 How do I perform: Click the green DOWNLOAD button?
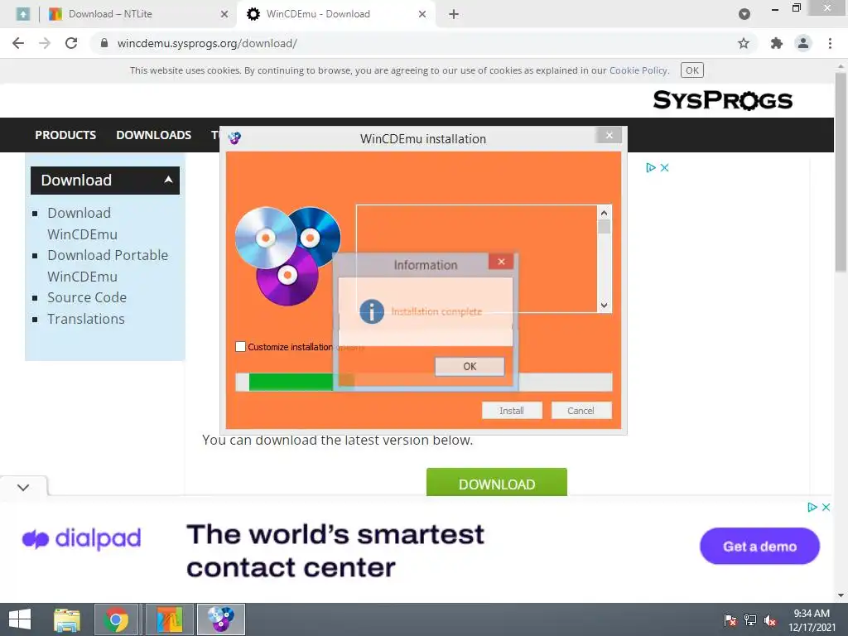497,483
